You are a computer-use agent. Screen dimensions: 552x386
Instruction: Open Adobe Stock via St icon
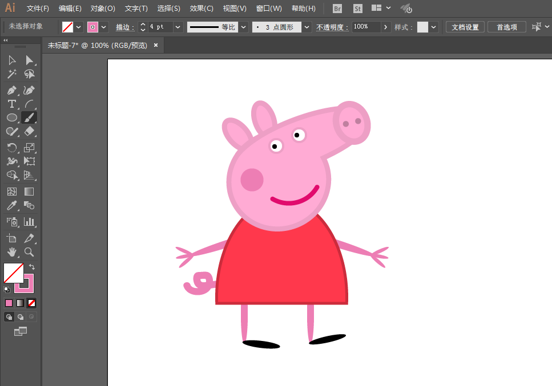pos(358,9)
